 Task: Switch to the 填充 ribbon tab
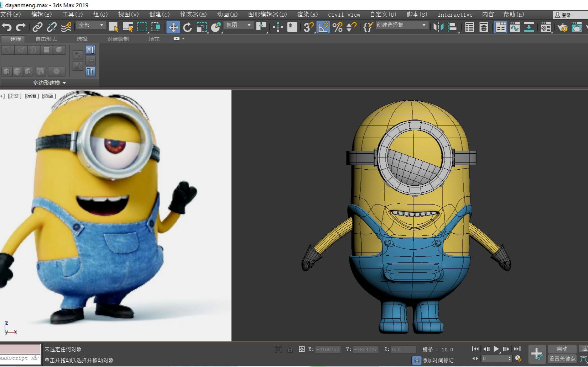pyautogui.click(x=154, y=39)
